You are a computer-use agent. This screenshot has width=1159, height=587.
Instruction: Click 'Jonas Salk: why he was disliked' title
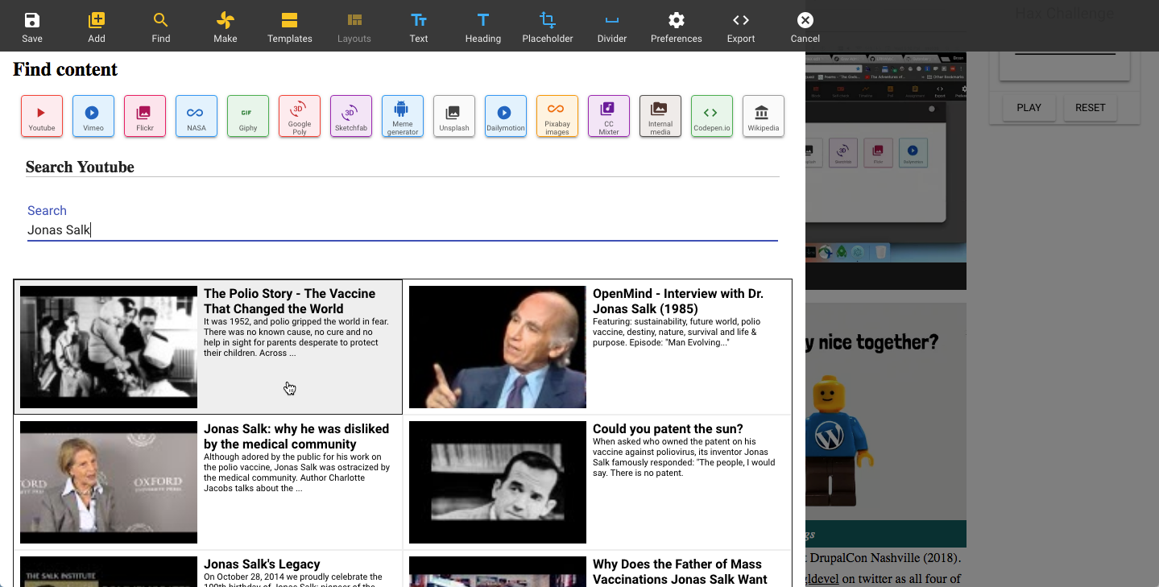point(296,436)
